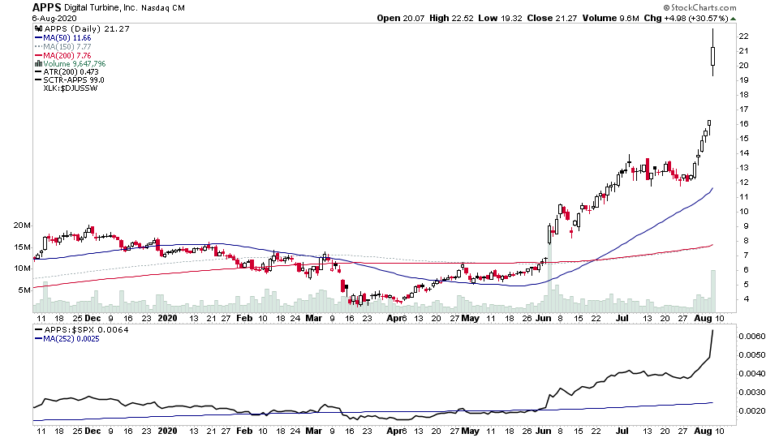Click the company name Digital Turbine, Inc.

coord(101,8)
